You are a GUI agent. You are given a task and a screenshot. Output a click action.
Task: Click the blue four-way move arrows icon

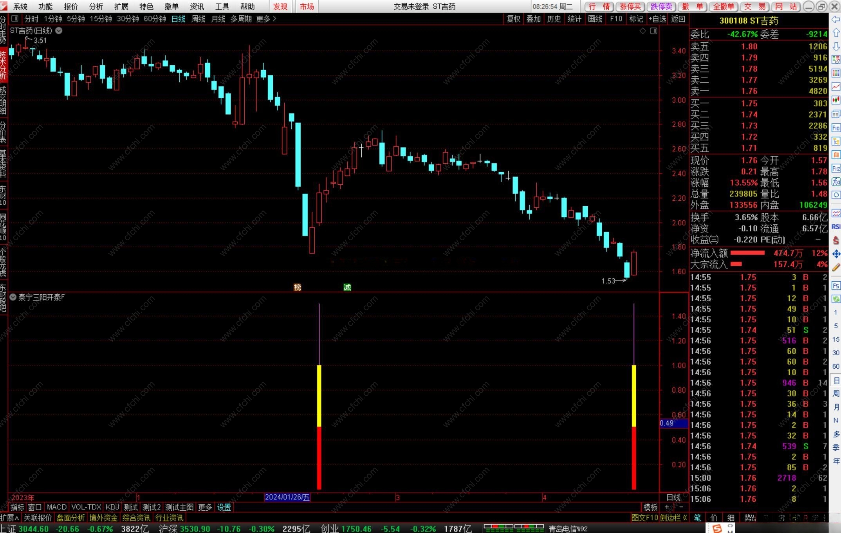[x=836, y=254]
